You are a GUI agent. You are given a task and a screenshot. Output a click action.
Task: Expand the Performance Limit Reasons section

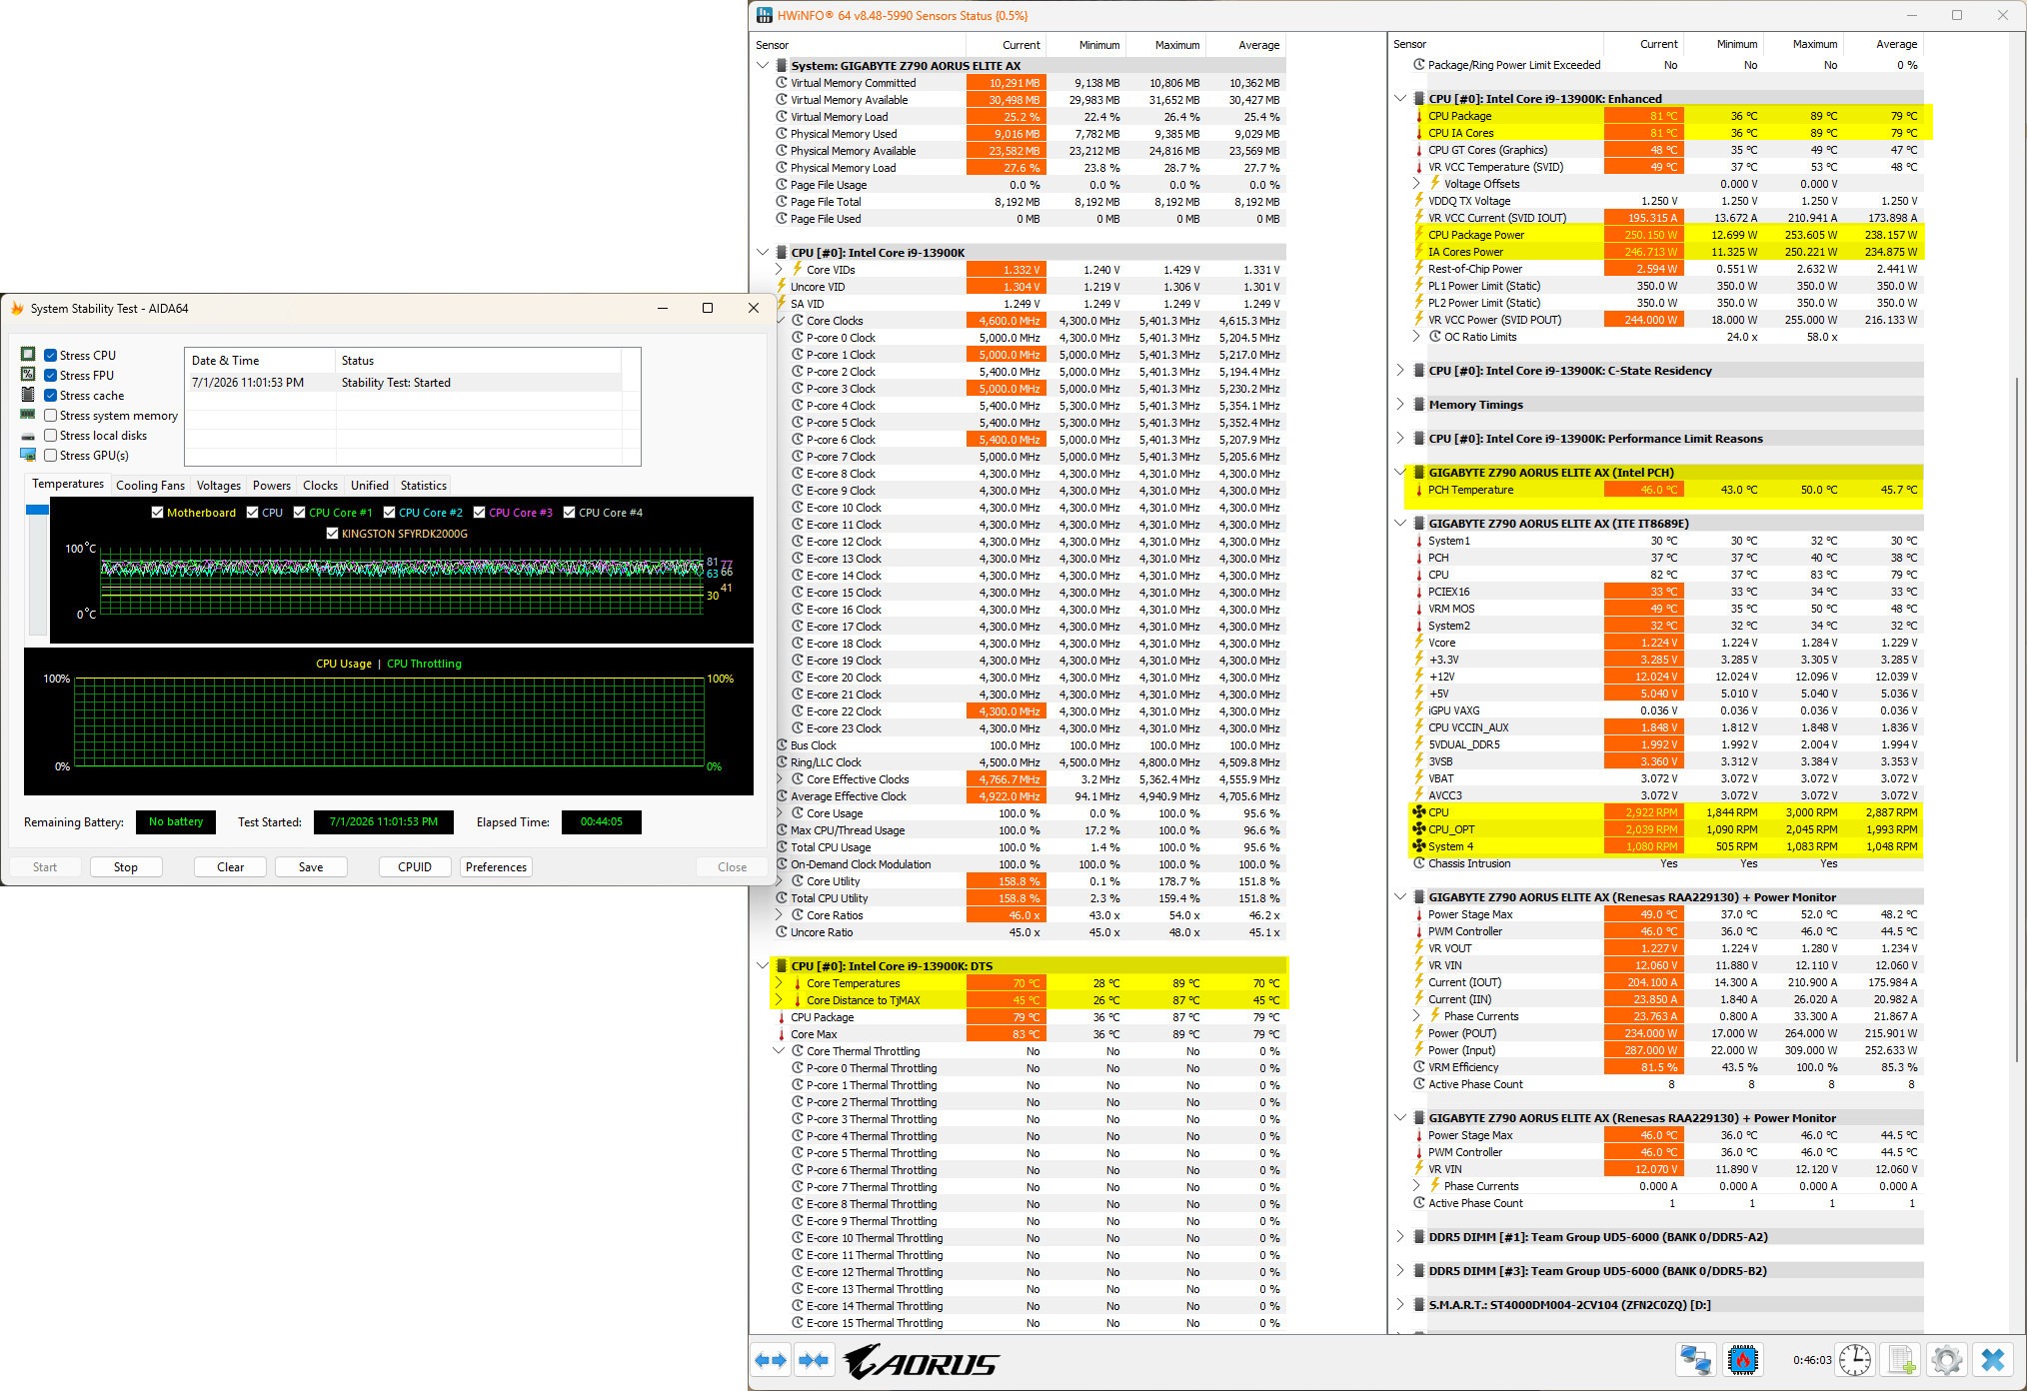click(1400, 439)
